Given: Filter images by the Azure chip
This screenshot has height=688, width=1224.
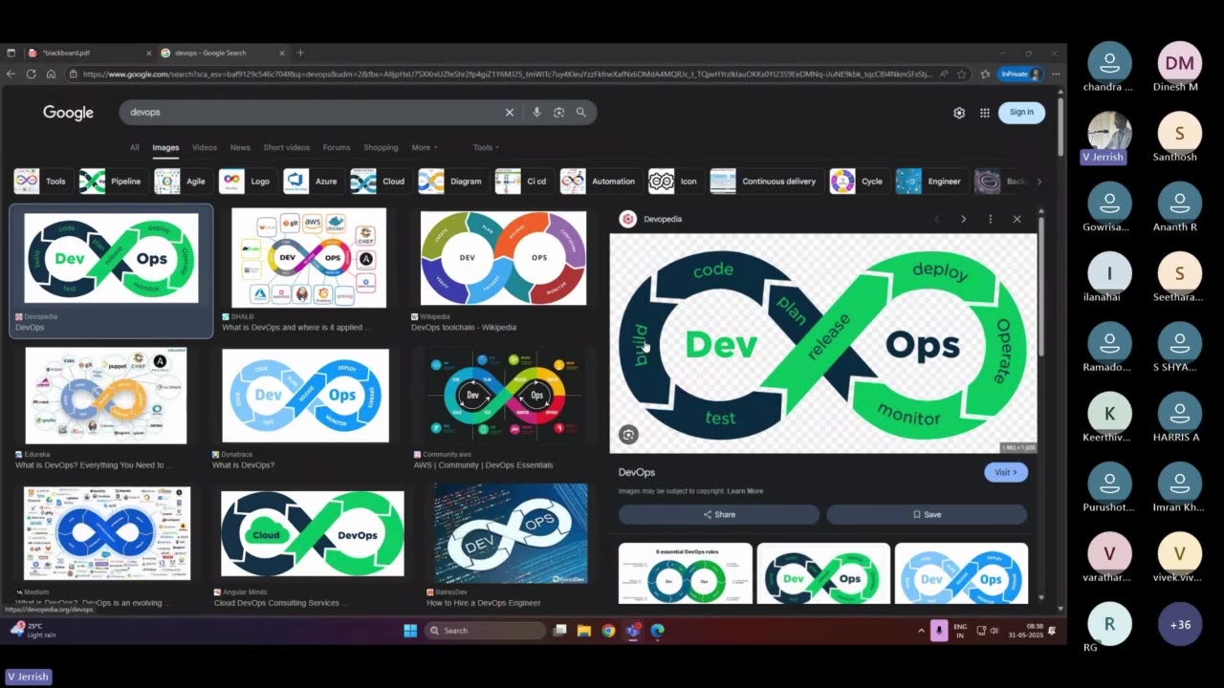Looking at the screenshot, I should (312, 181).
